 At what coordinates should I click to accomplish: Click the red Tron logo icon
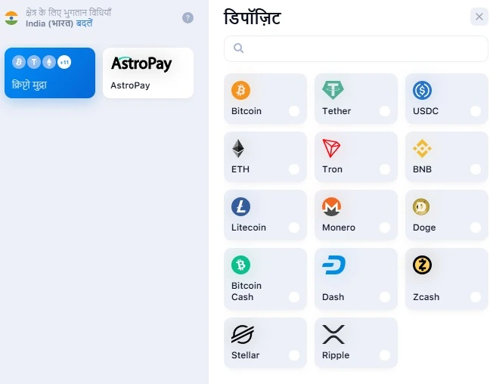click(x=331, y=148)
